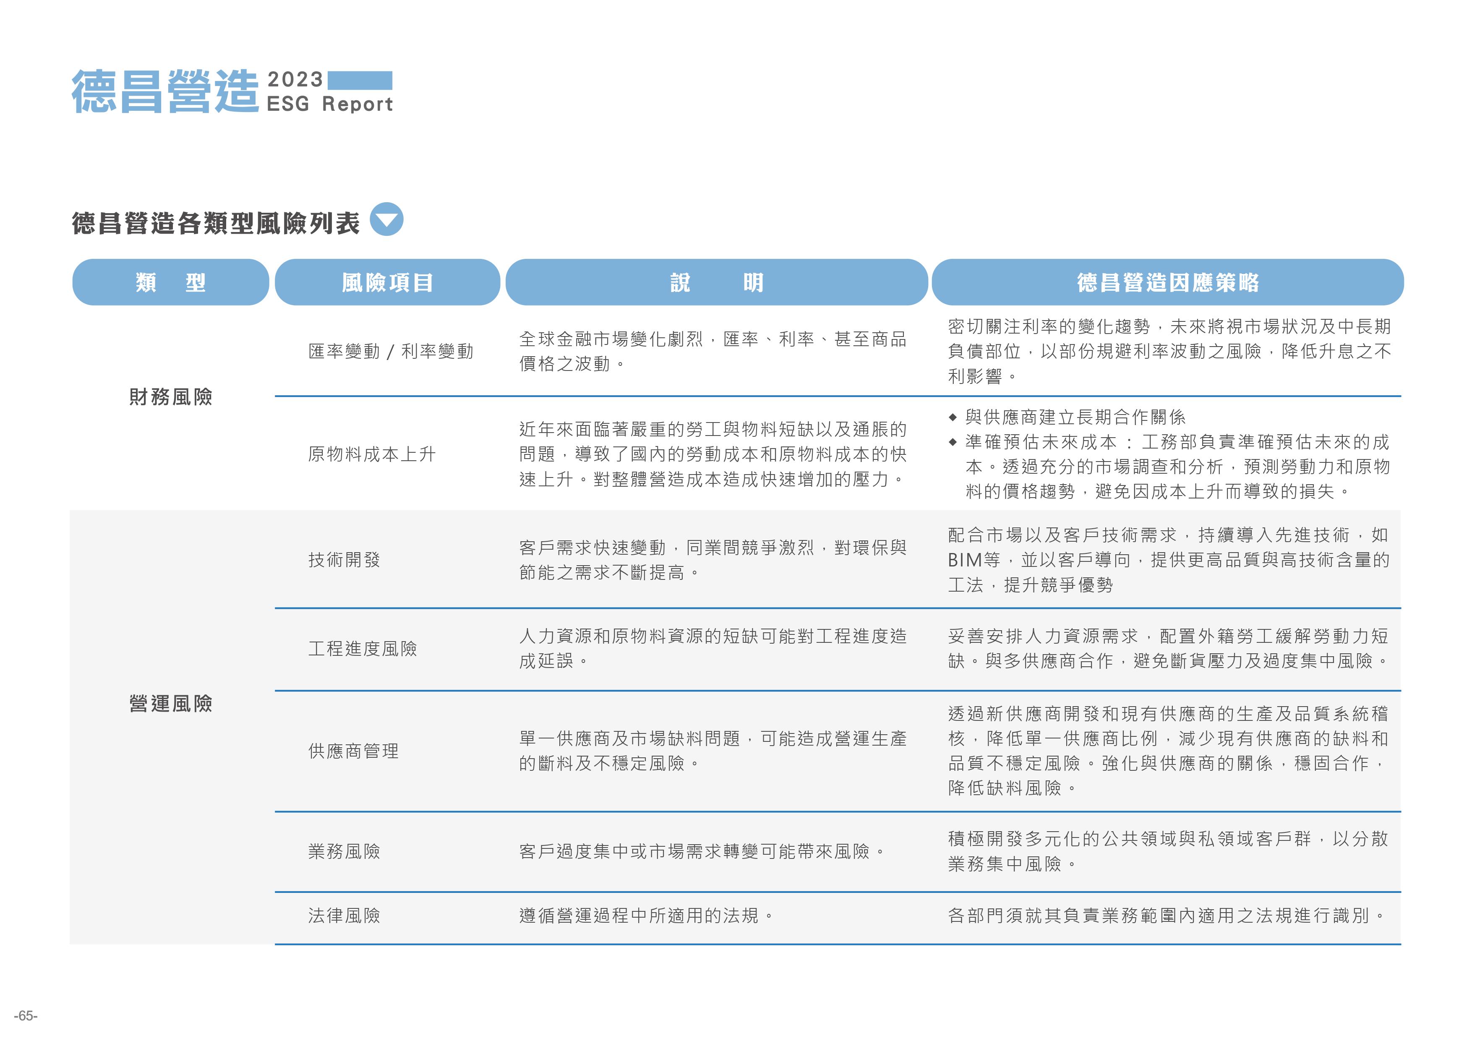Click the blue down-arrow circle icon

[386, 220]
